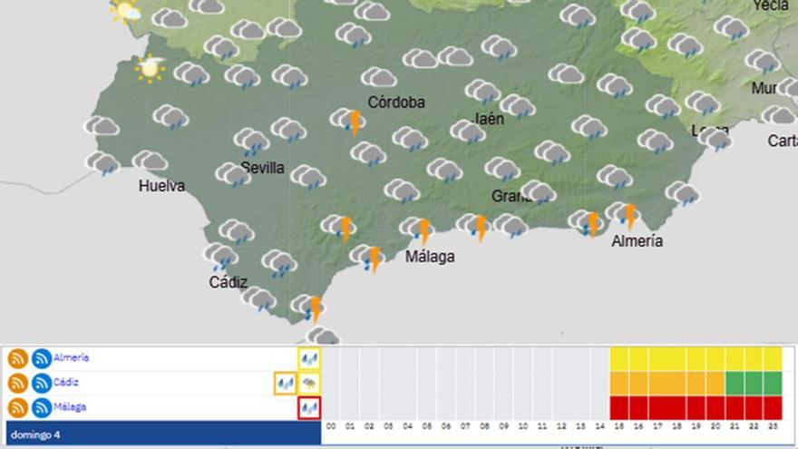Click the Sevilla city label on the map
Image resolution: width=798 pixels, height=449 pixels.
[263, 168]
